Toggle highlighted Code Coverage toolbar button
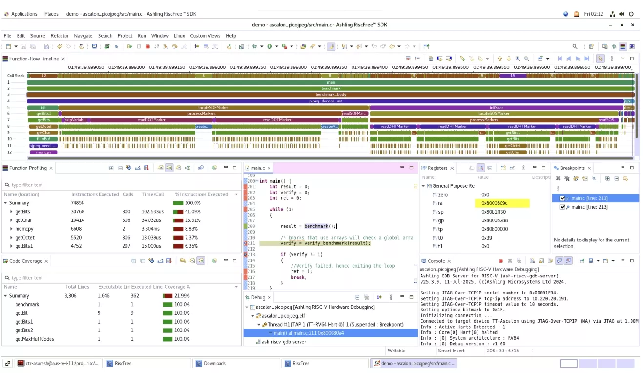 pyautogui.click(x=201, y=261)
